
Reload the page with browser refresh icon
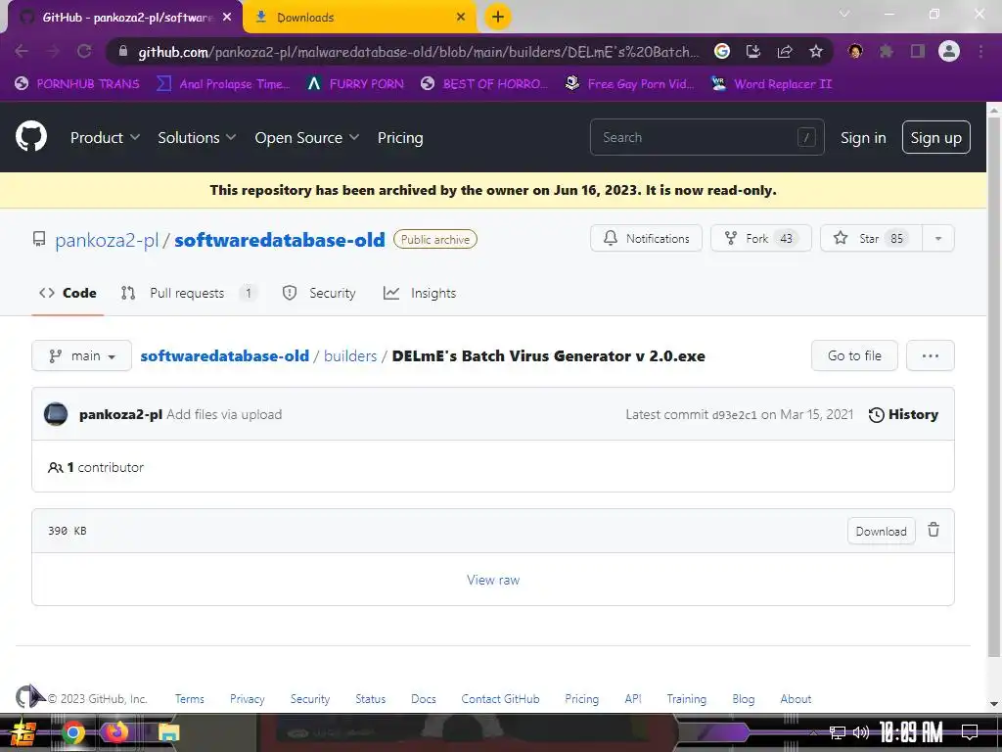coord(84,51)
